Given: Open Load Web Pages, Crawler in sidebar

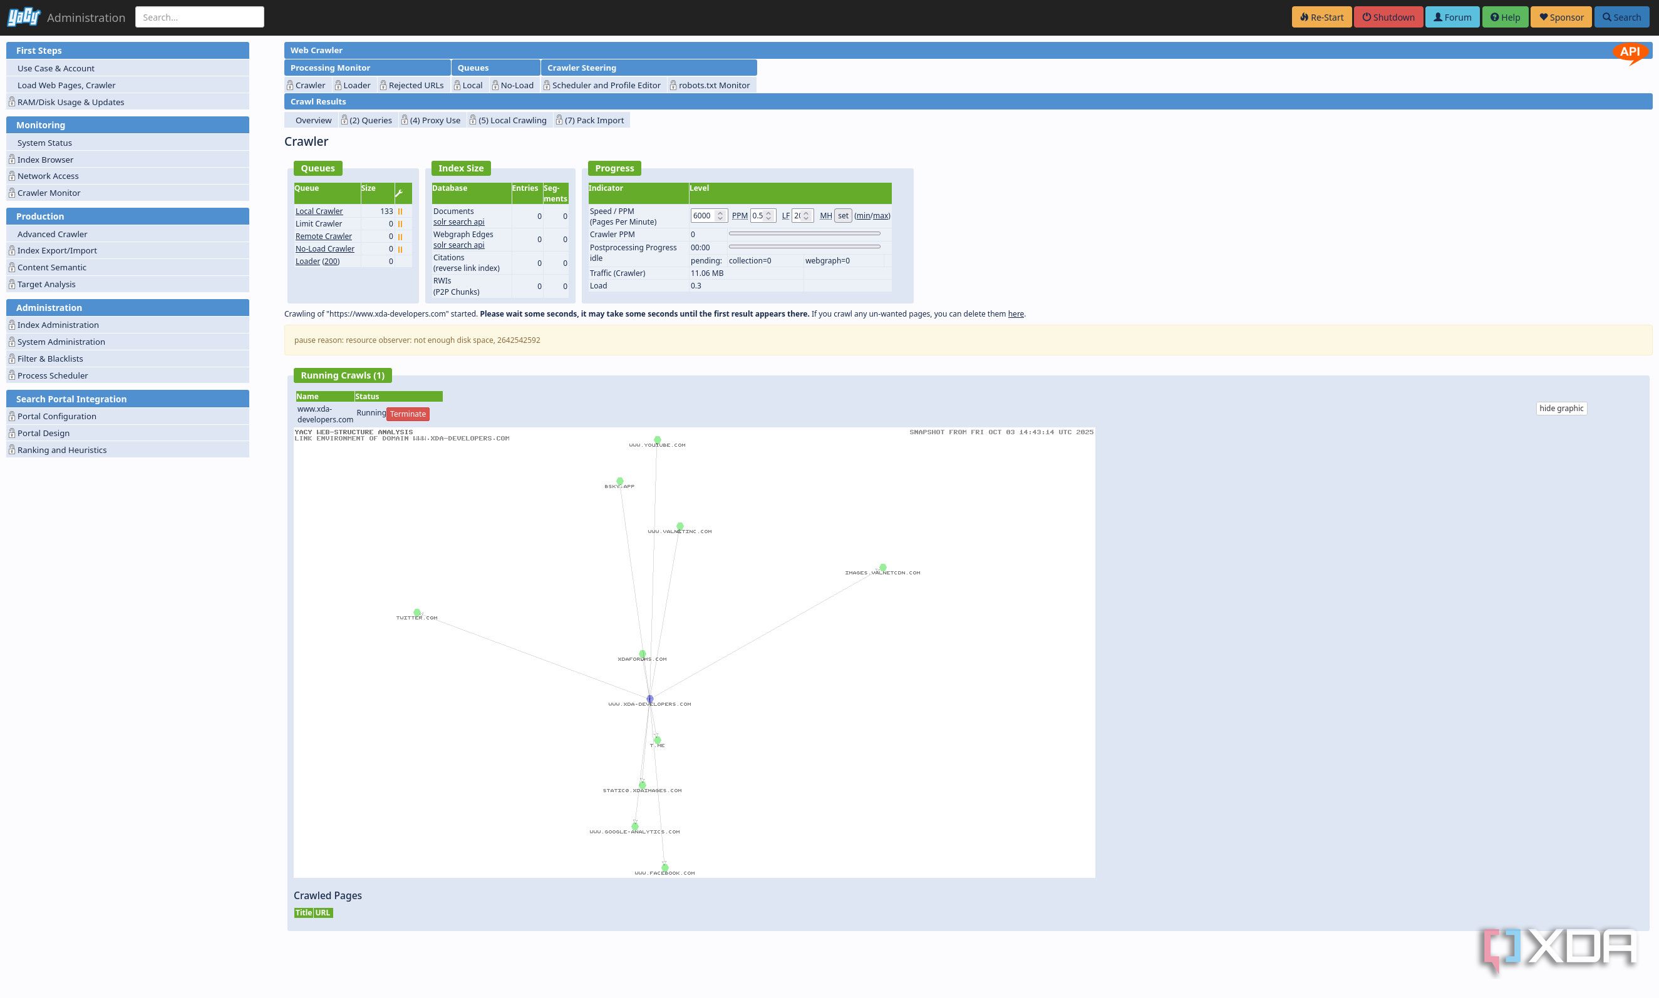Looking at the screenshot, I should tap(128, 85).
